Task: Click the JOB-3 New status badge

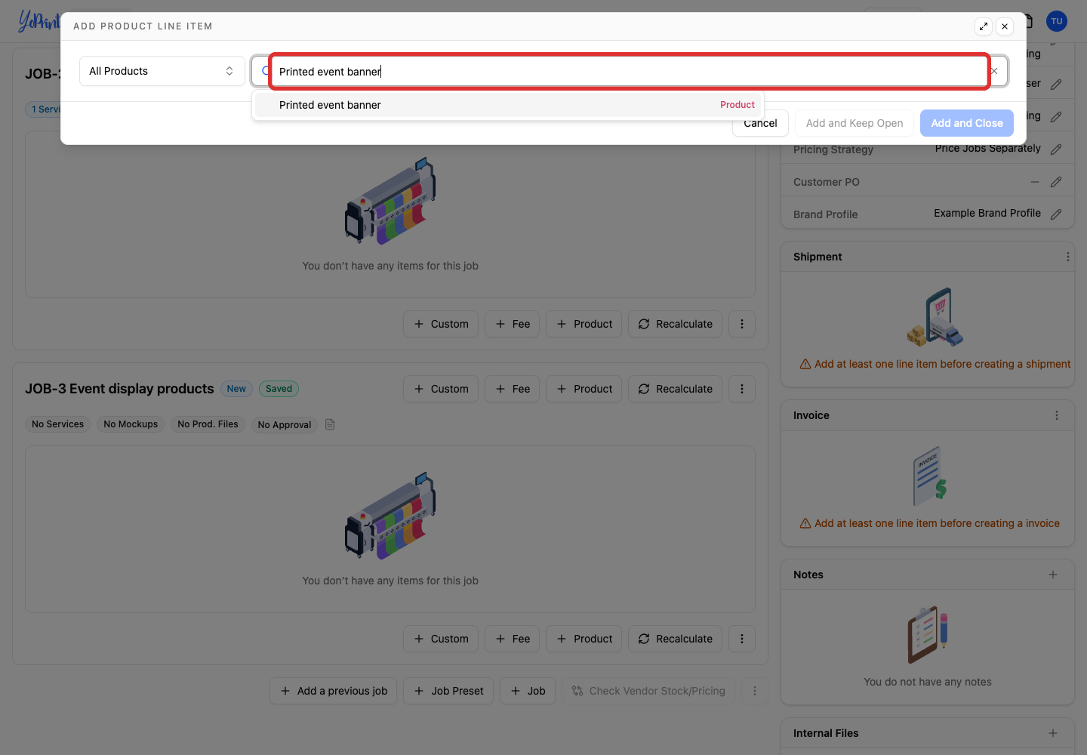Action: [x=236, y=389]
